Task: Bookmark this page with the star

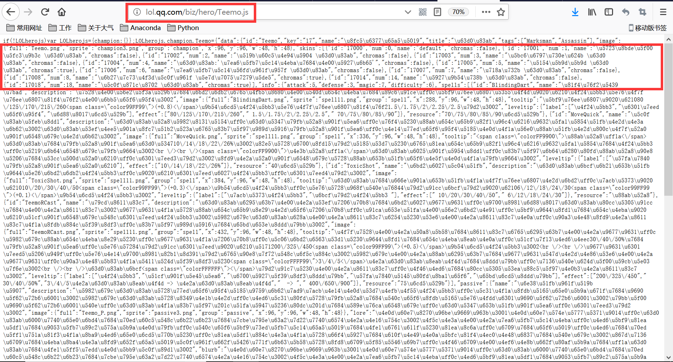Action: [501, 12]
